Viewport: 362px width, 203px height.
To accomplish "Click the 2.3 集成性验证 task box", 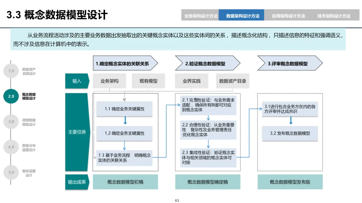I will click(208, 158).
